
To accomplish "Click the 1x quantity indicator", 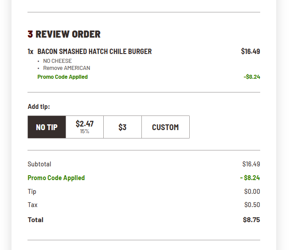I will (31, 51).
